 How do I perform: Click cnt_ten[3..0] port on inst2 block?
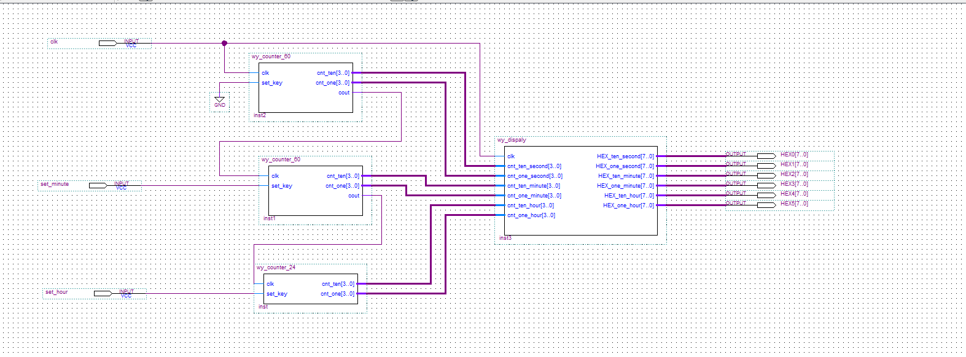[333, 73]
